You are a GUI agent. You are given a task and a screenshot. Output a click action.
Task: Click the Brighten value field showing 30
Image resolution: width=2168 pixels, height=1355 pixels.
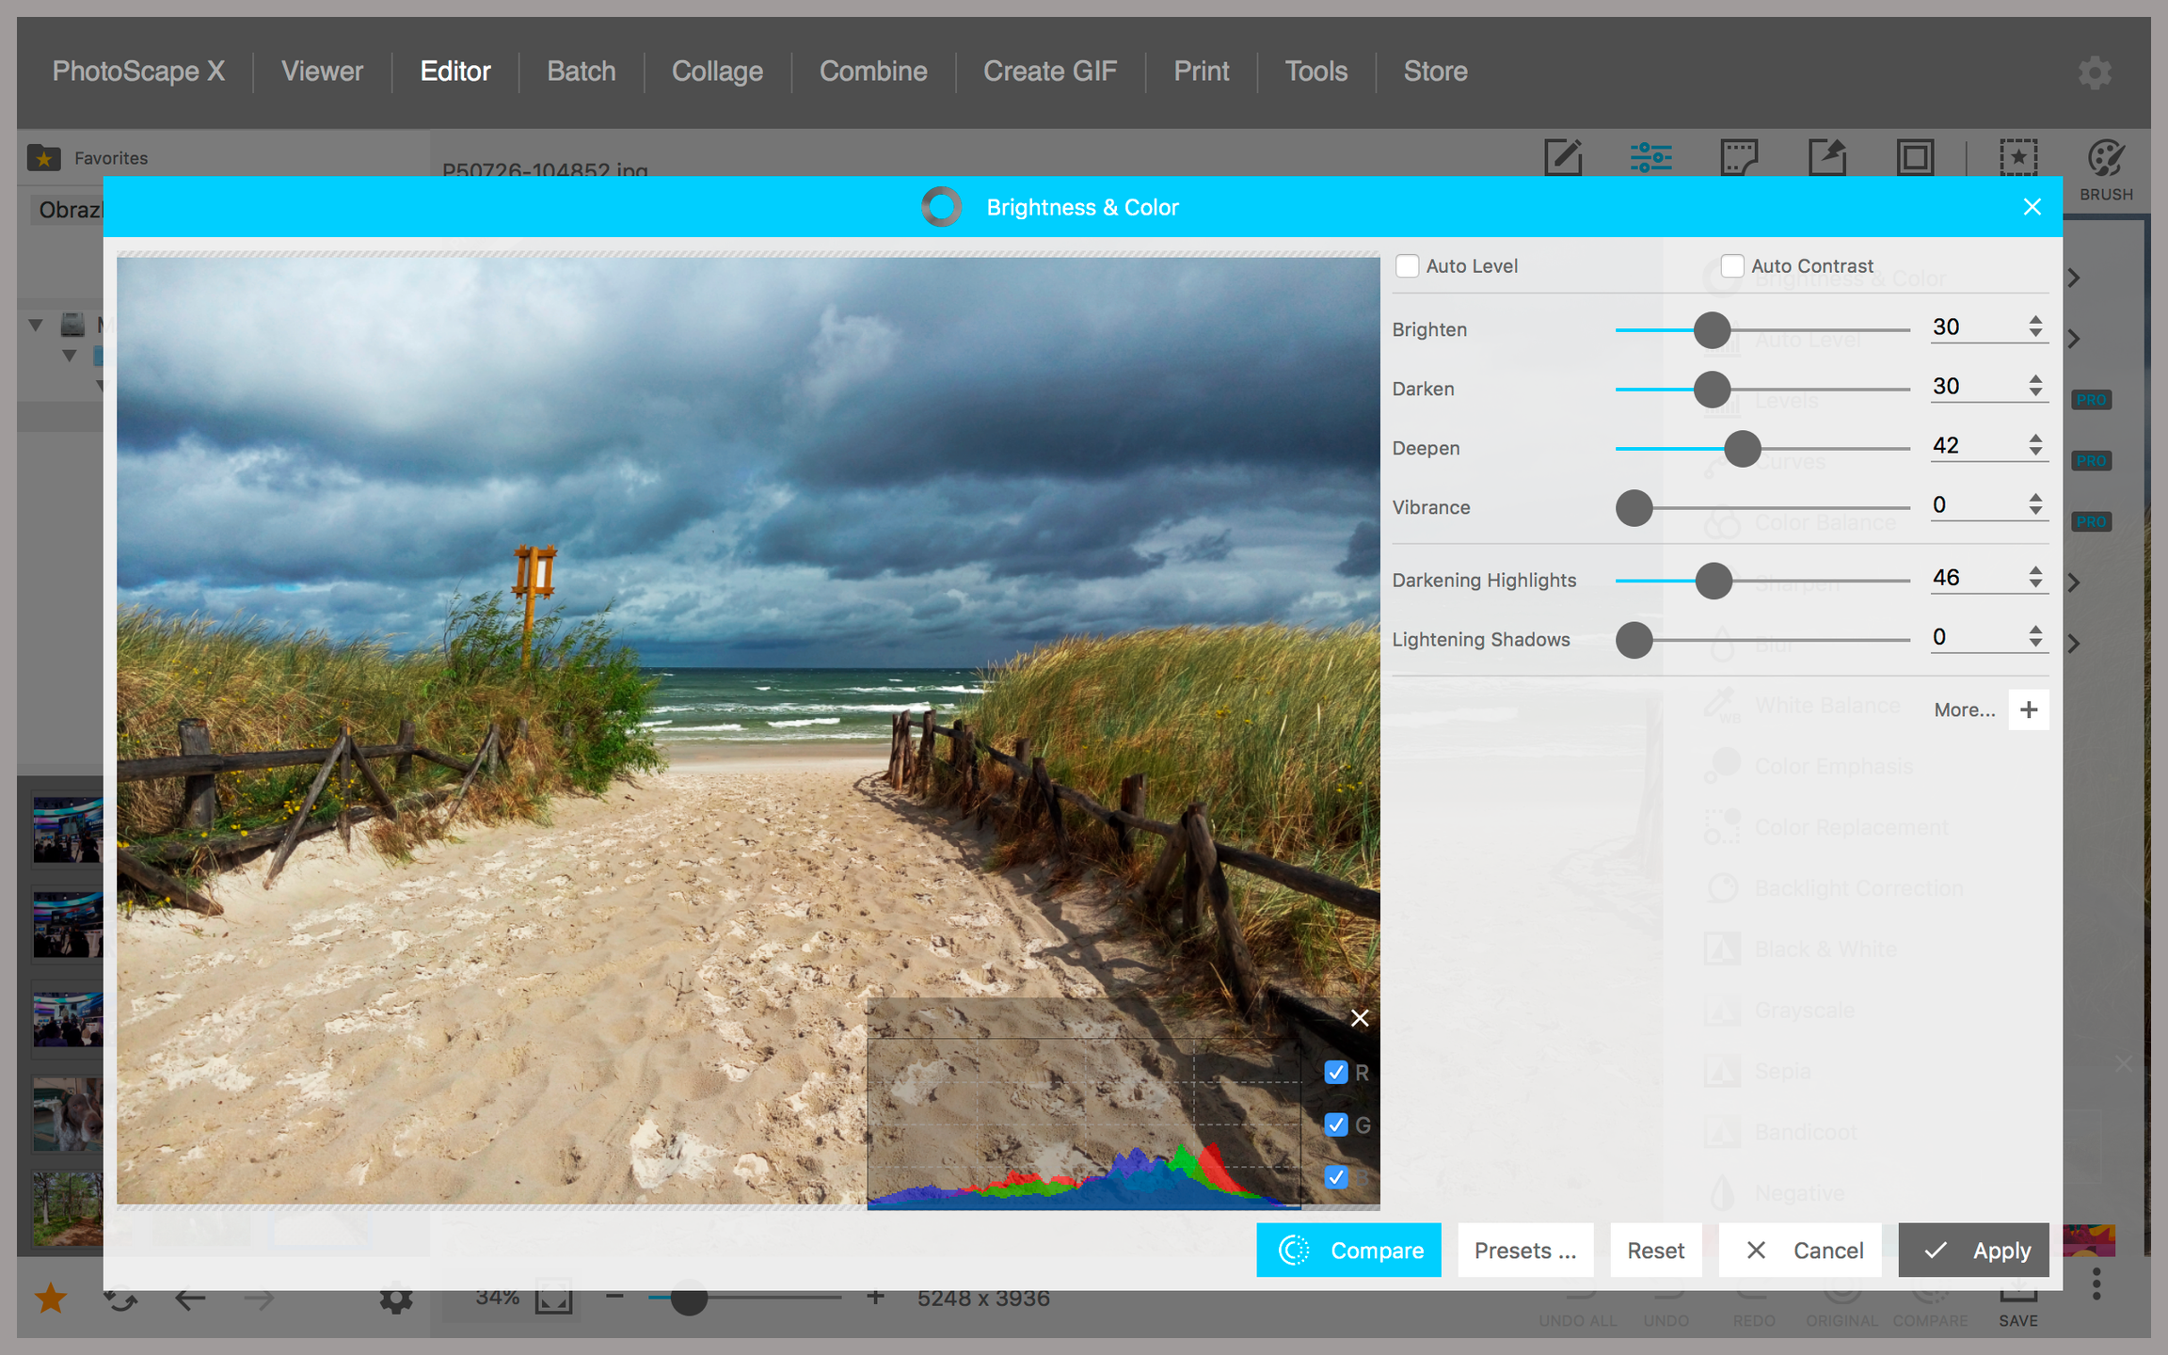point(1976,327)
